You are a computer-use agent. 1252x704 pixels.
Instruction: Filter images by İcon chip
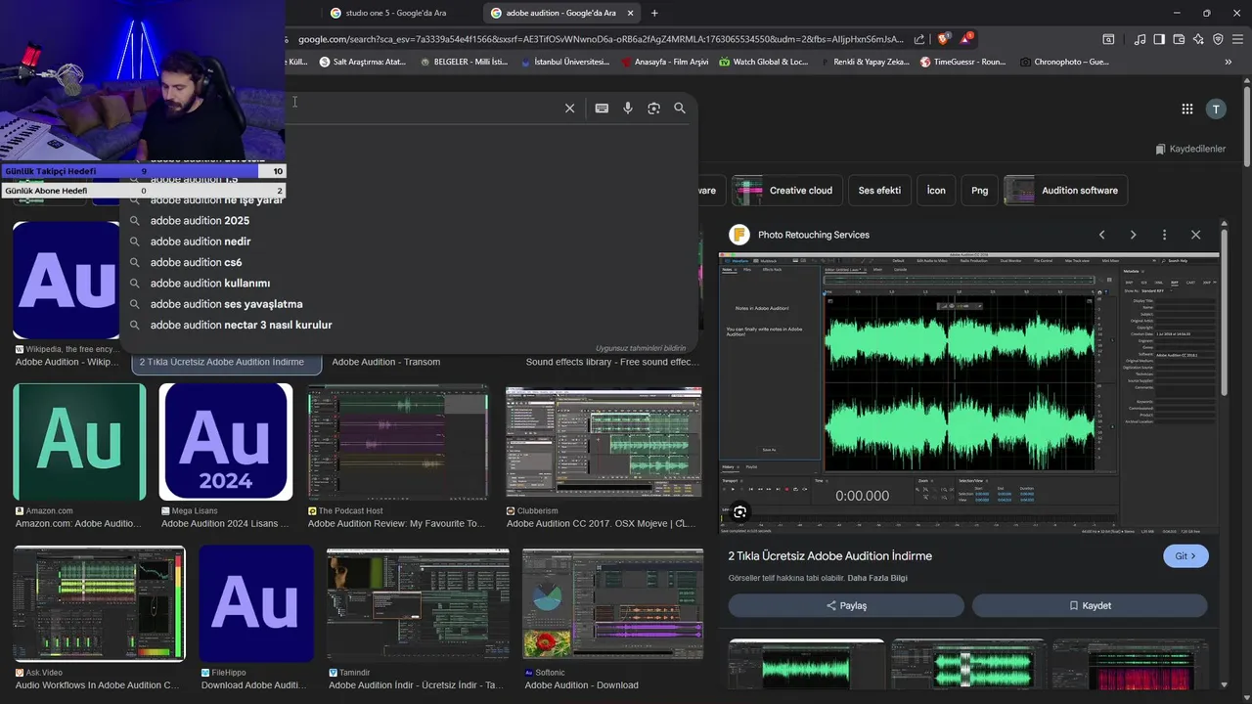click(x=936, y=191)
